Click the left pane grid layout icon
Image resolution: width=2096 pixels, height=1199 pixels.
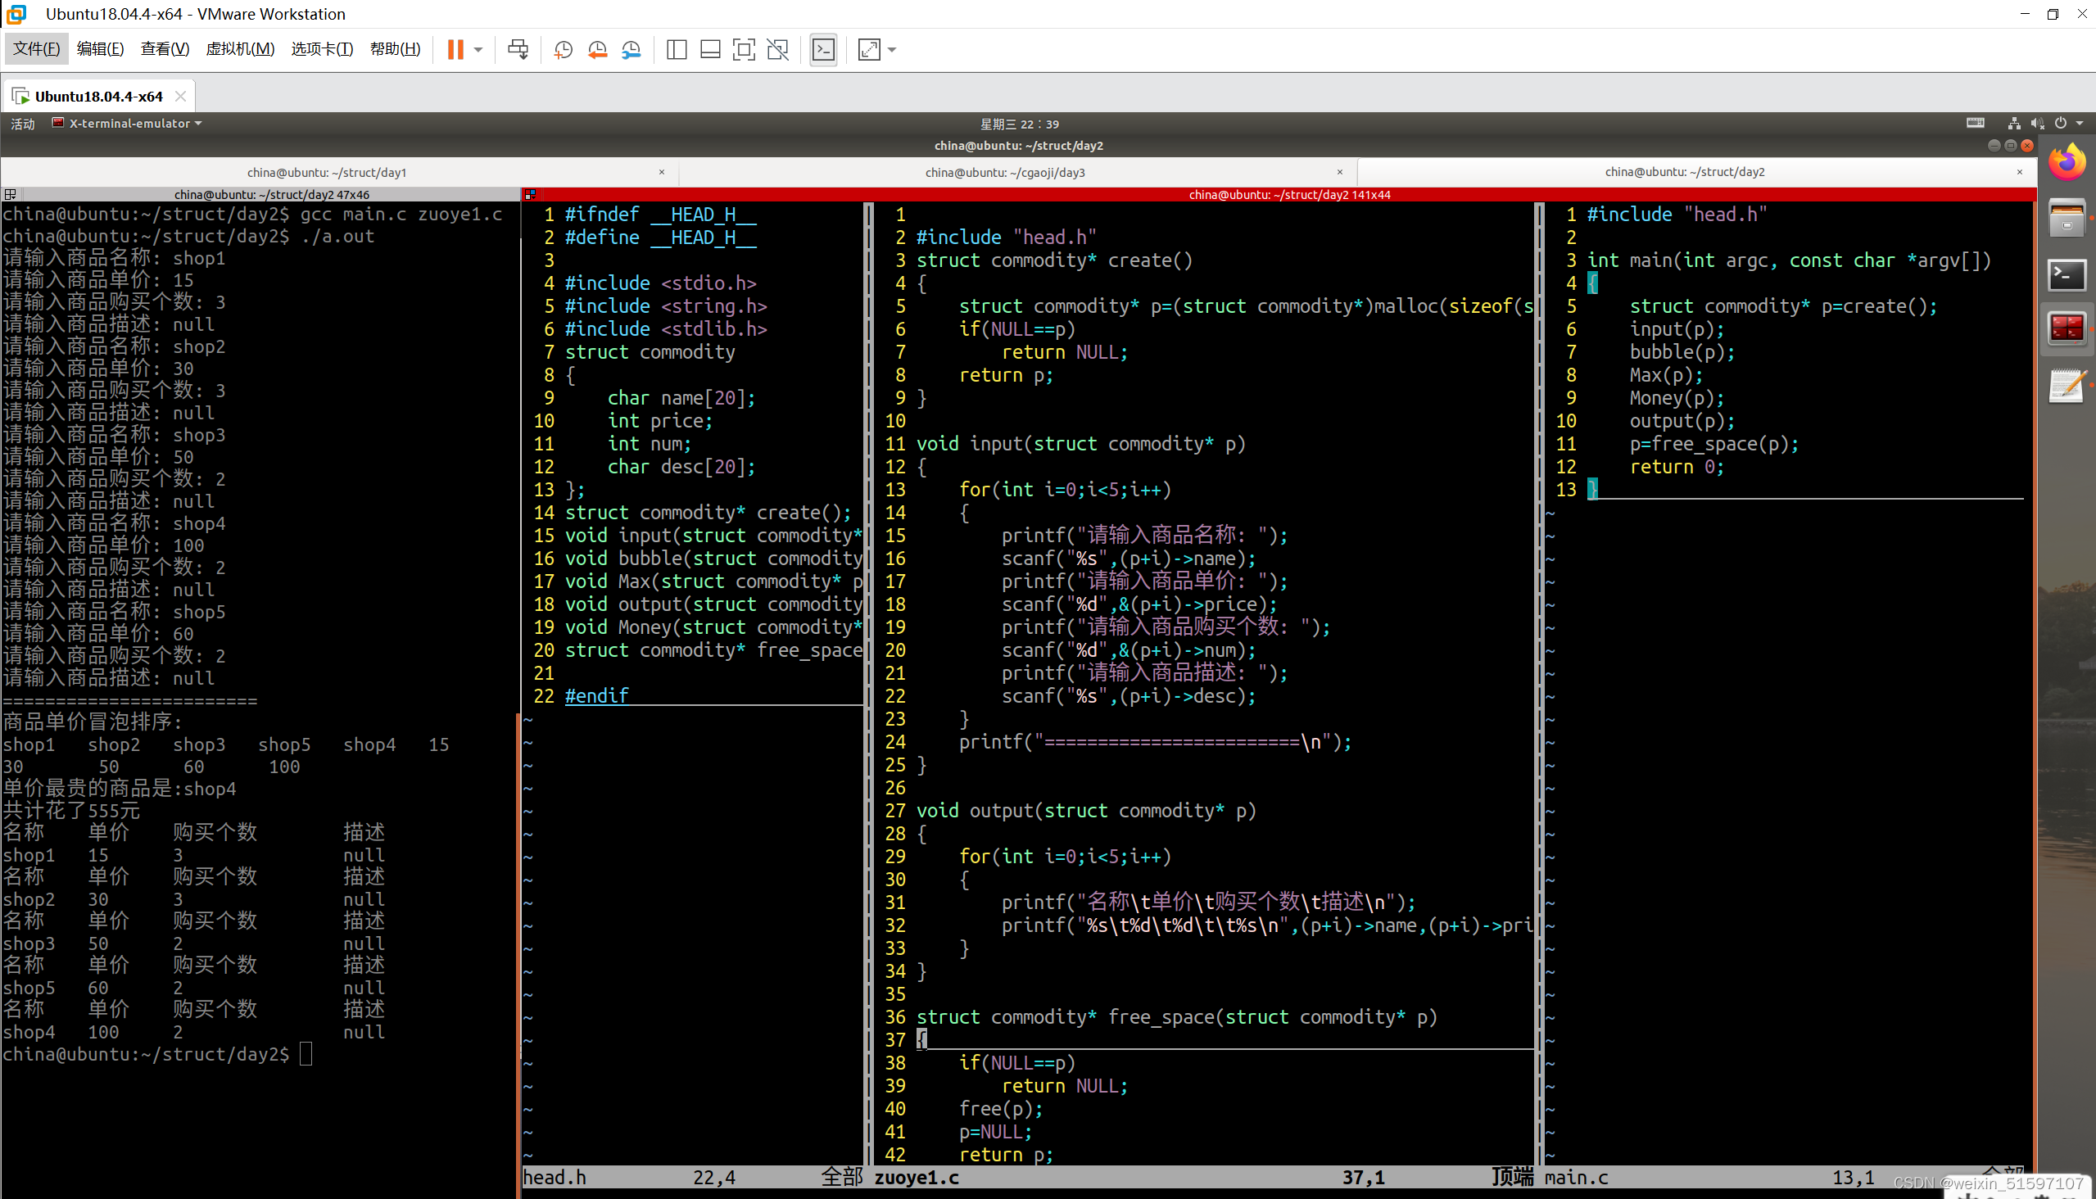tap(10, 194)
